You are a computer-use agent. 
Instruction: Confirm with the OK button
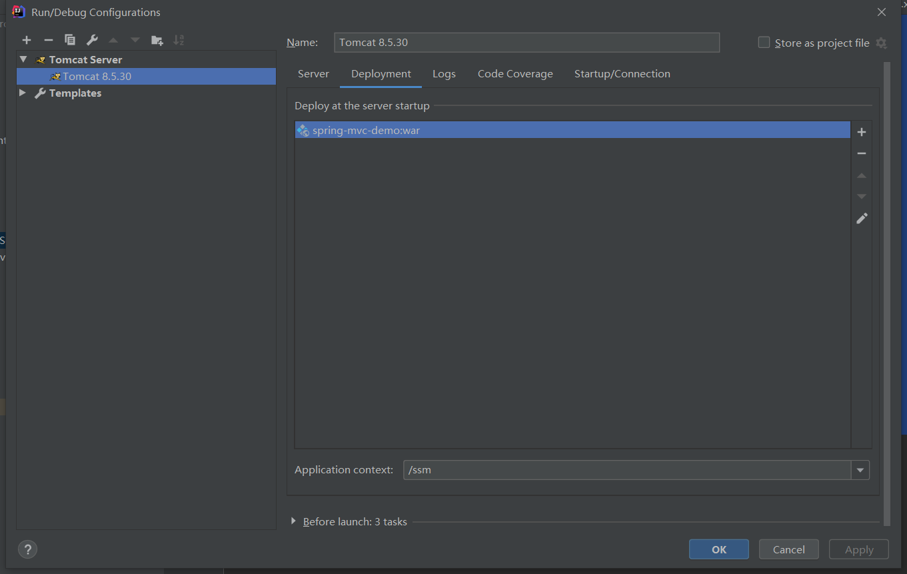(719, 549)
